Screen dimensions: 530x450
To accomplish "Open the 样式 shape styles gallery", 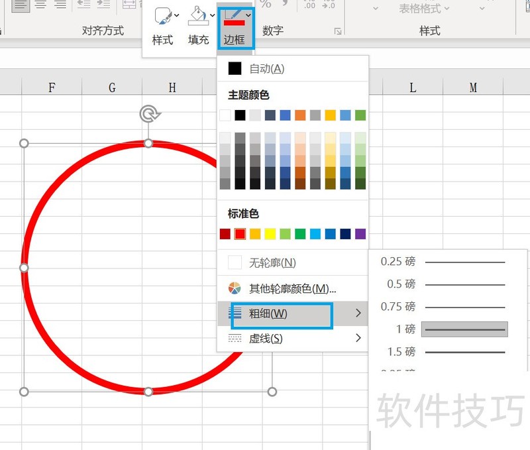I will 162,16.
